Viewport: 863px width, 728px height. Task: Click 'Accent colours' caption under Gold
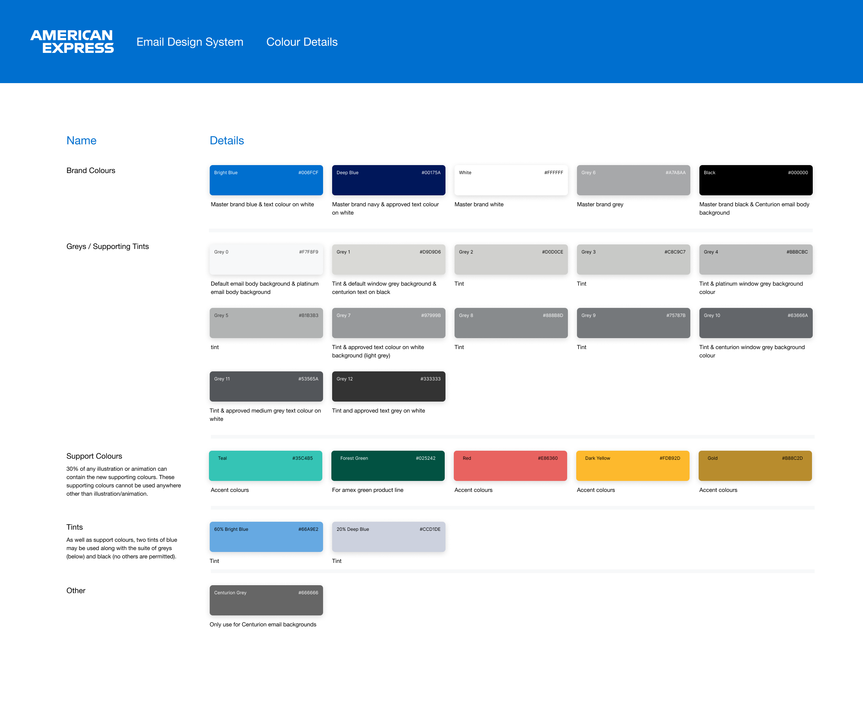coord(718,490)
